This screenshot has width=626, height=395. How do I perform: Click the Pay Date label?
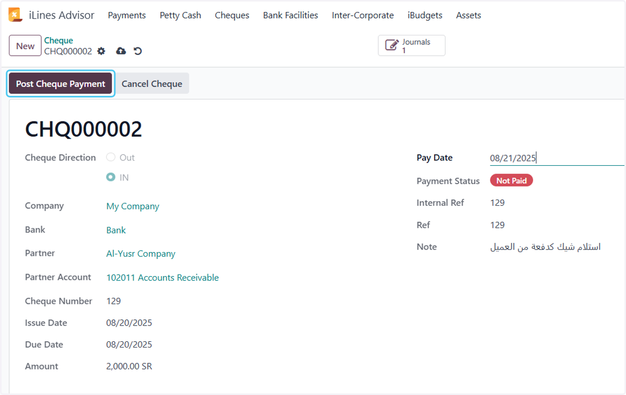[435, 158]
